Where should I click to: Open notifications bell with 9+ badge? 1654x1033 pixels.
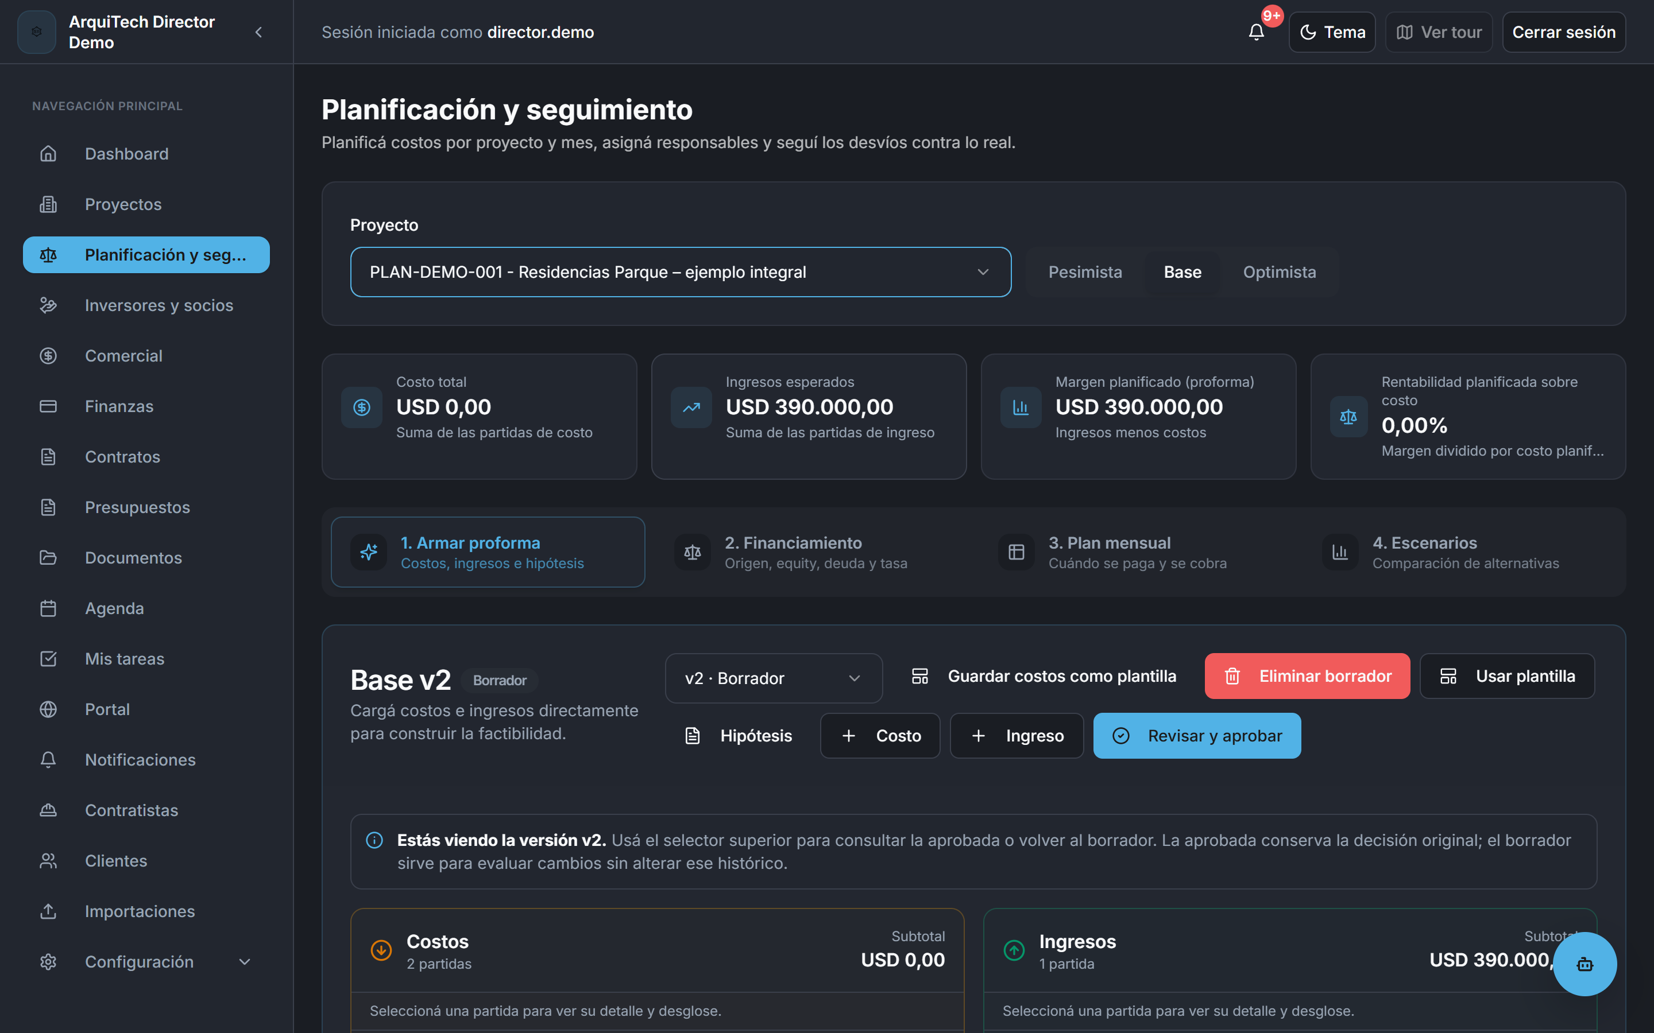(x=1256, y=32)
